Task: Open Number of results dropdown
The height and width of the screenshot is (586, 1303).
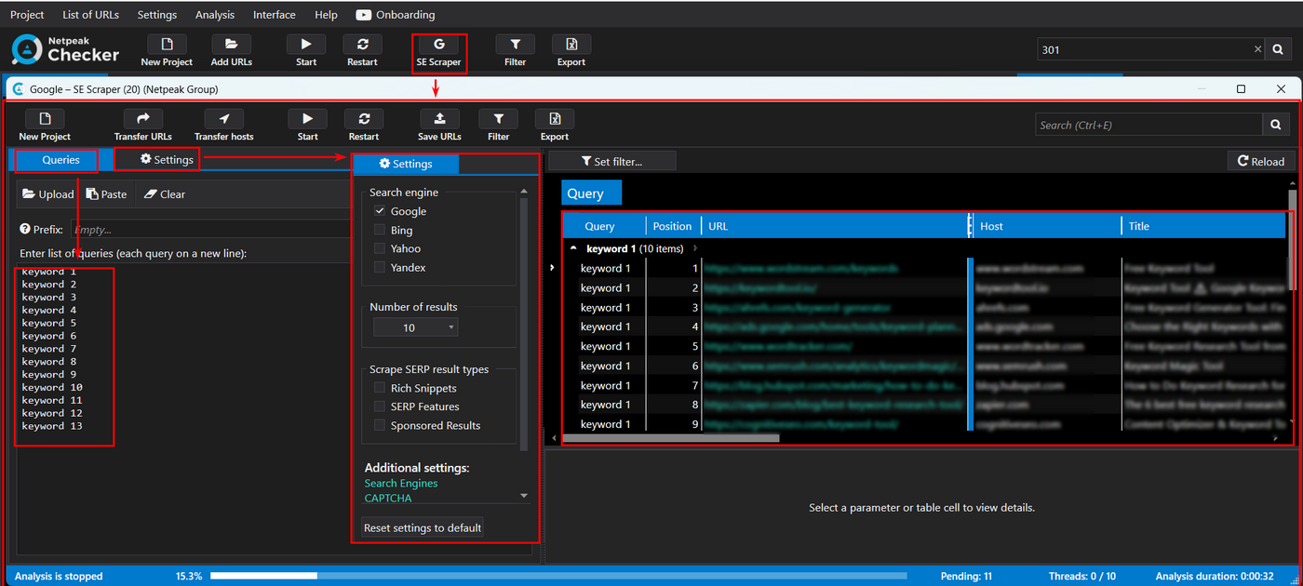Action: [x=415, y=327]
